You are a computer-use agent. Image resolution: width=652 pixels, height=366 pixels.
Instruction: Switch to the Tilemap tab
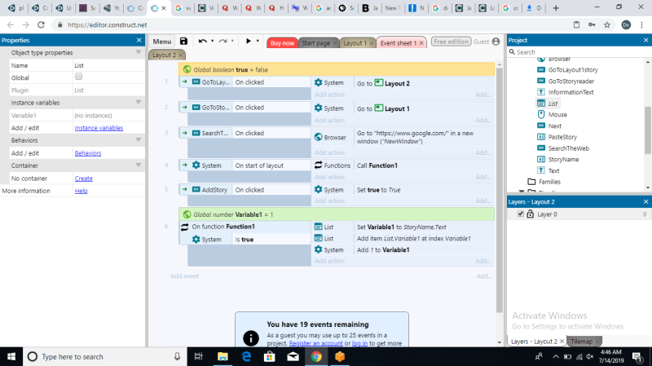coord(582,341)
